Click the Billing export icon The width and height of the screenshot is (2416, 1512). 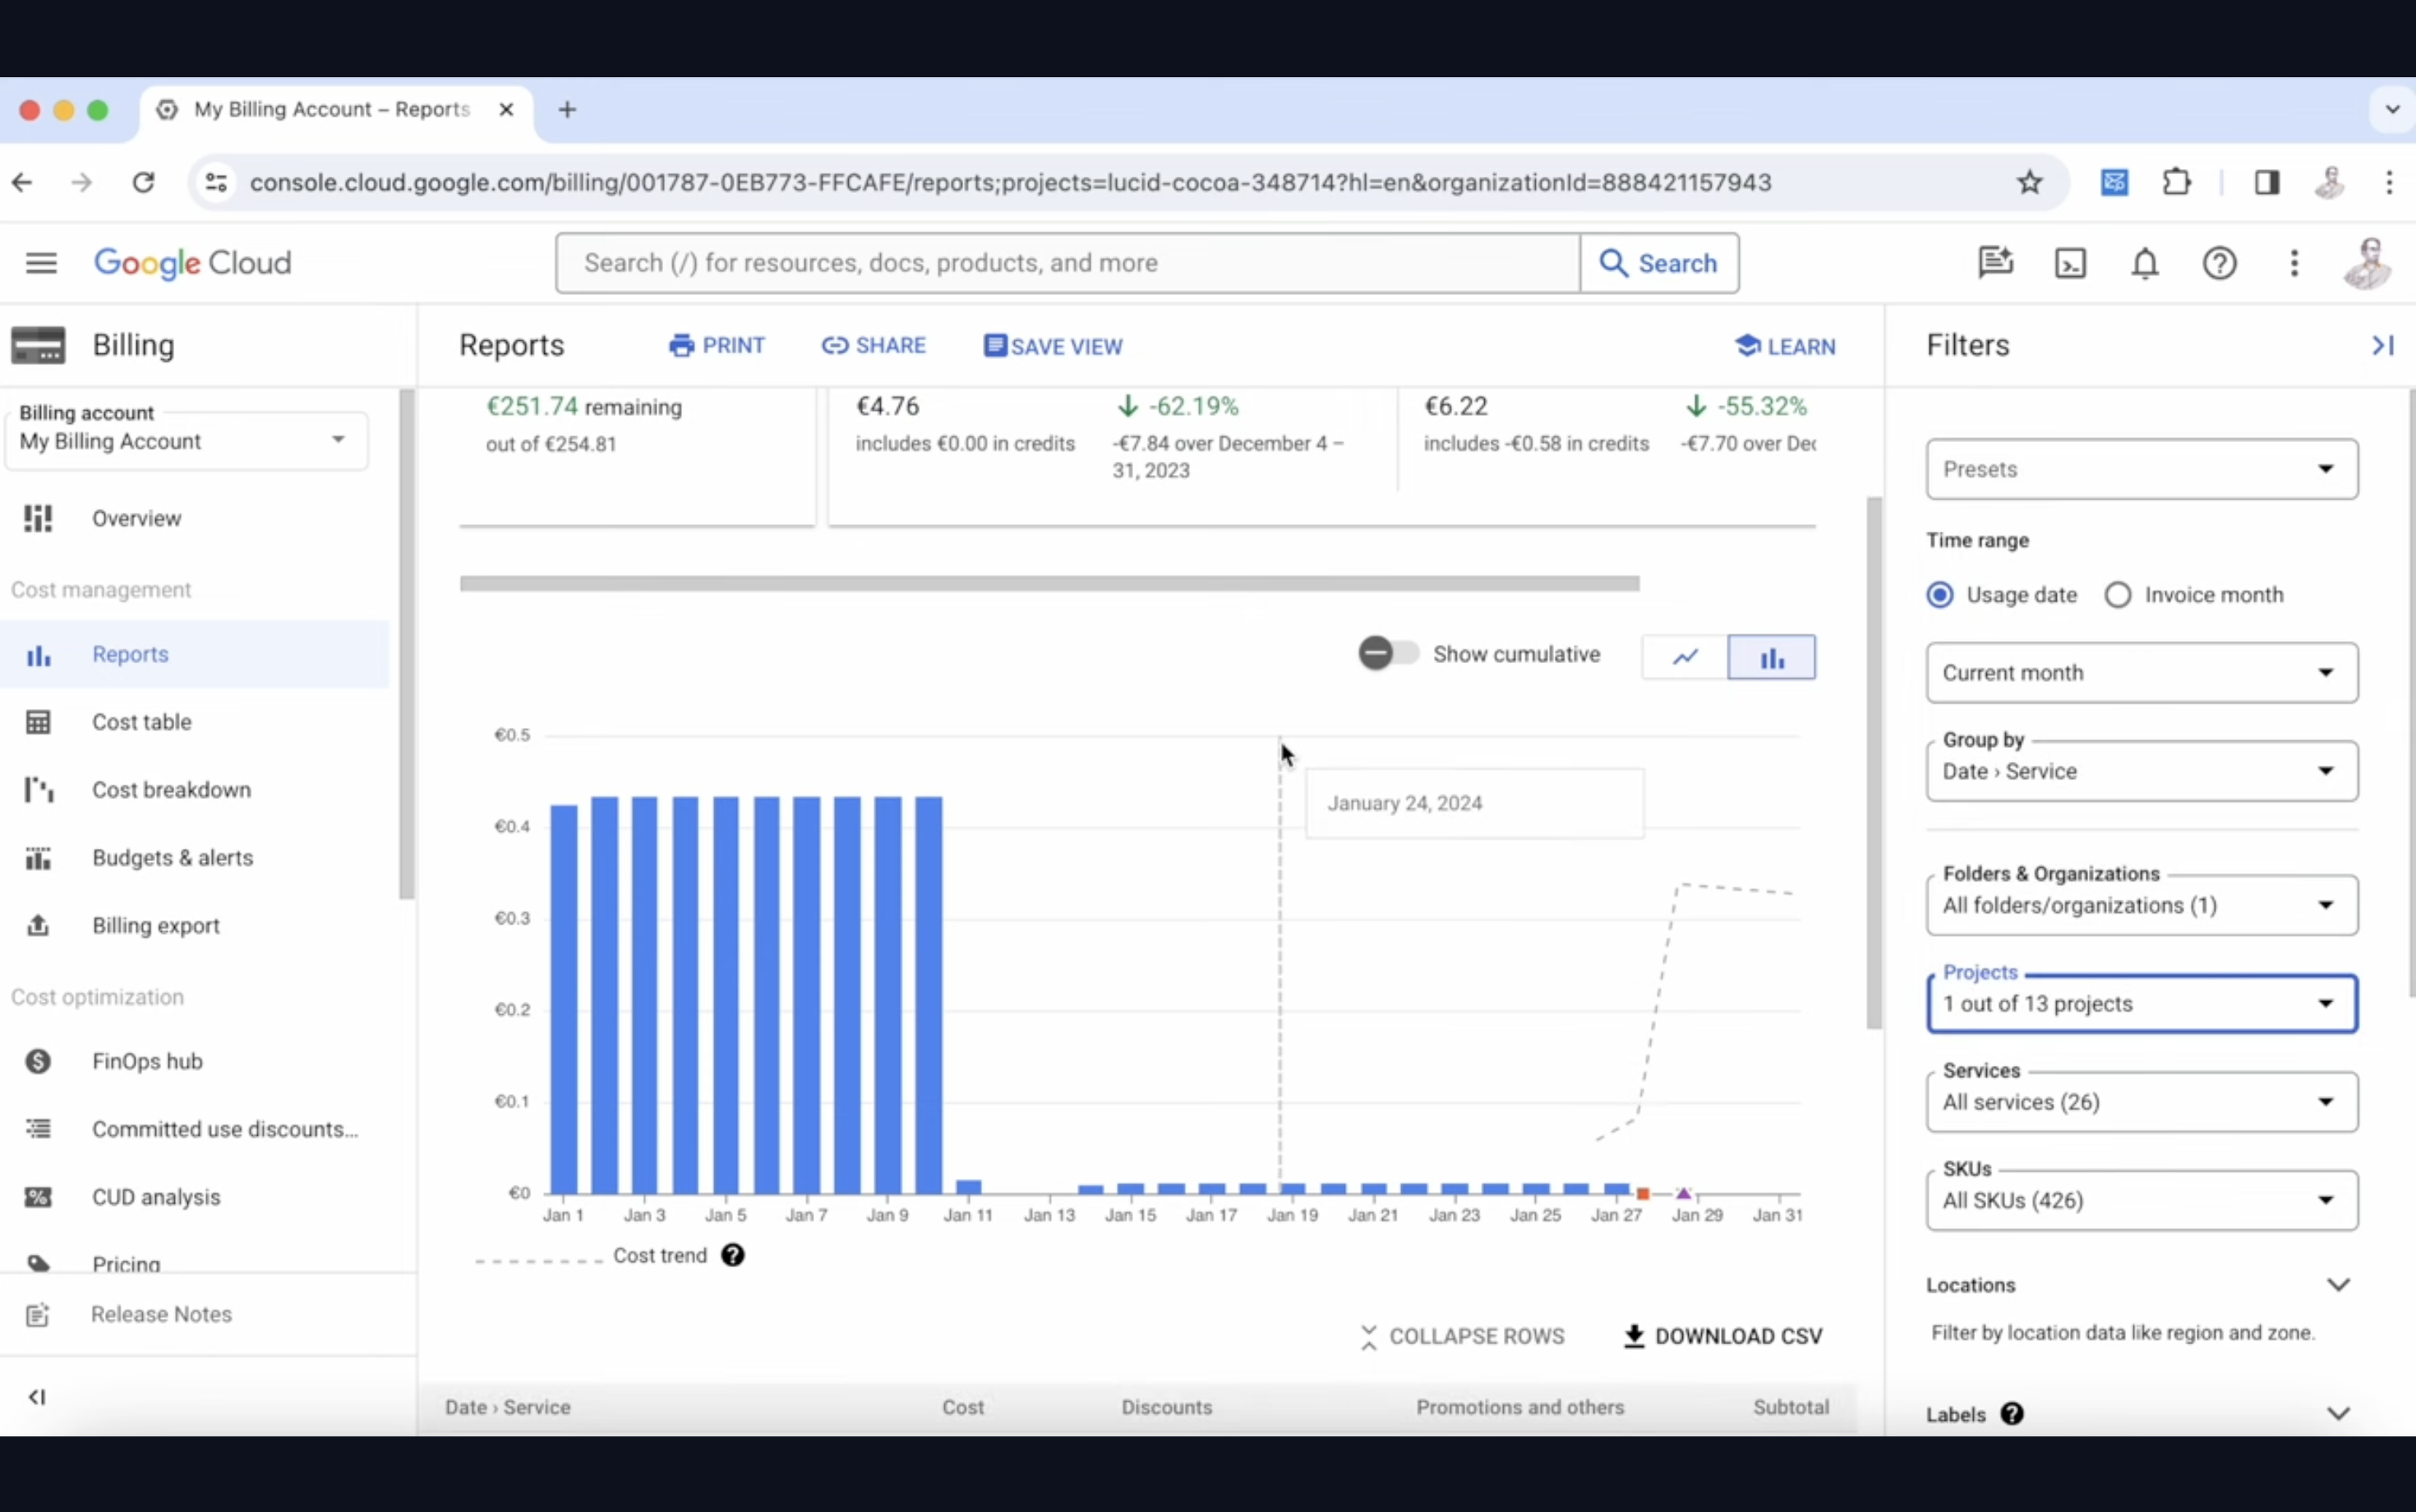coord(39,924)
